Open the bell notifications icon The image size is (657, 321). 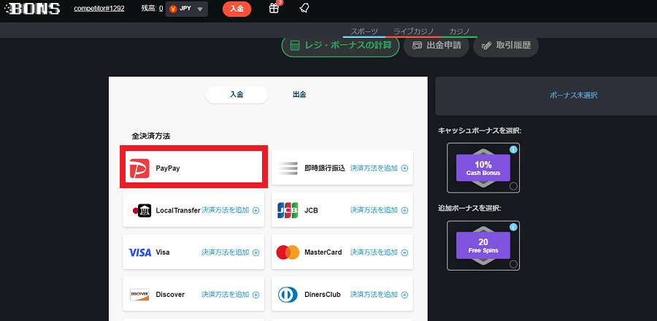304,8
